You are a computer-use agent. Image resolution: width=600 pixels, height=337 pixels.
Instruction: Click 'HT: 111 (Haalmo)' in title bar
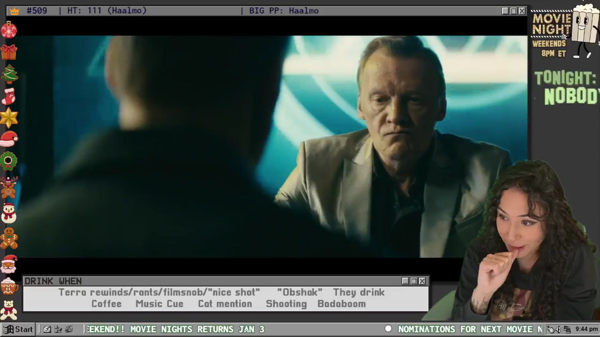(107, 11)
